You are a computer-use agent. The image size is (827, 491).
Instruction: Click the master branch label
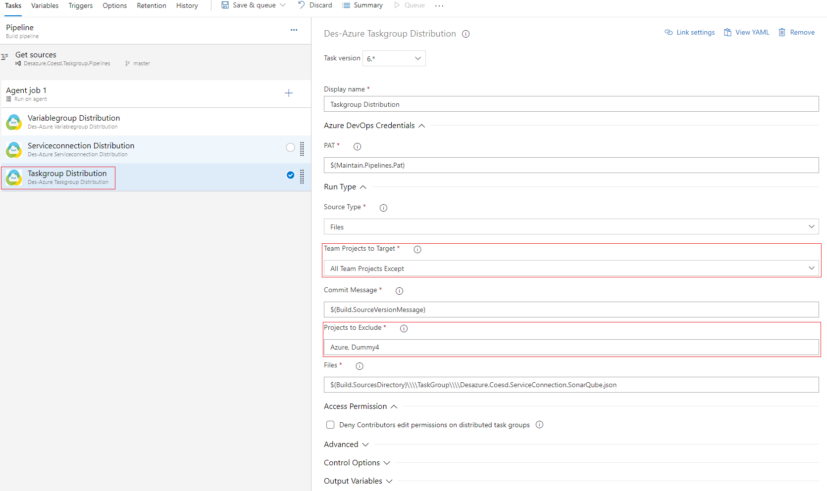(142, 63)
